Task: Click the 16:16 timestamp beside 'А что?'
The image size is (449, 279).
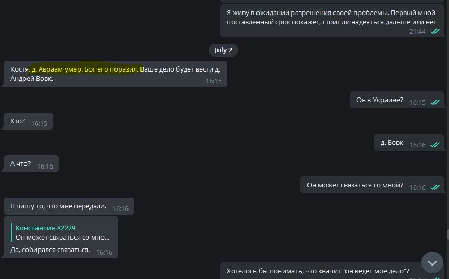Action: [45, 166]
